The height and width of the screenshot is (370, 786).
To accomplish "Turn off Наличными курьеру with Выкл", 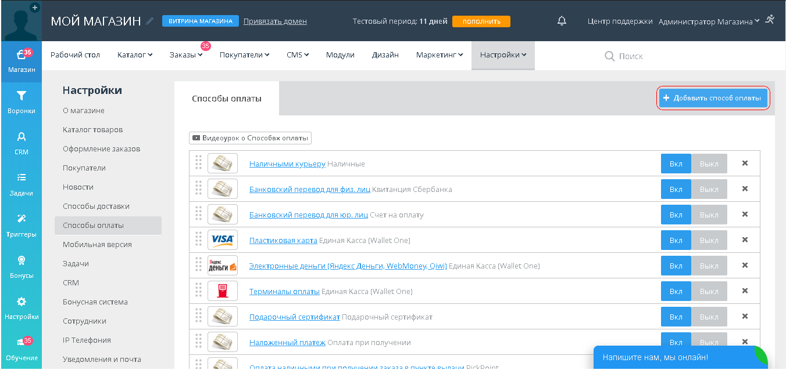I will tap(709, 164).
